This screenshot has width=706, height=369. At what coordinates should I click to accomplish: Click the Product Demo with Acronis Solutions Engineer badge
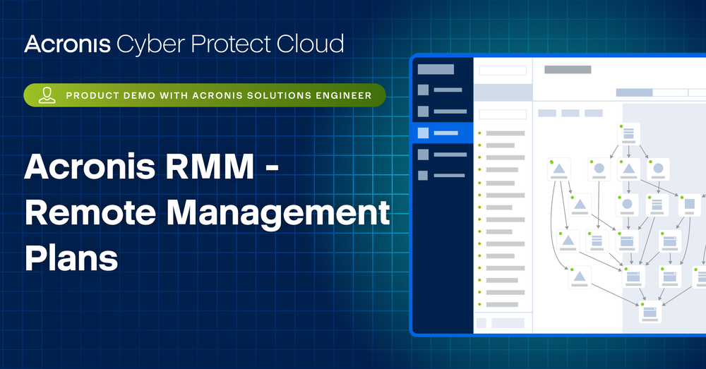tap(205, 95)
